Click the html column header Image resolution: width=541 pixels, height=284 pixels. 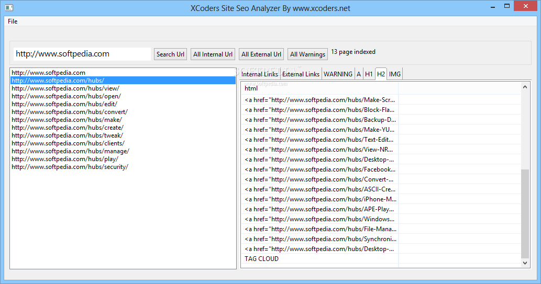[x=319, y=88]
